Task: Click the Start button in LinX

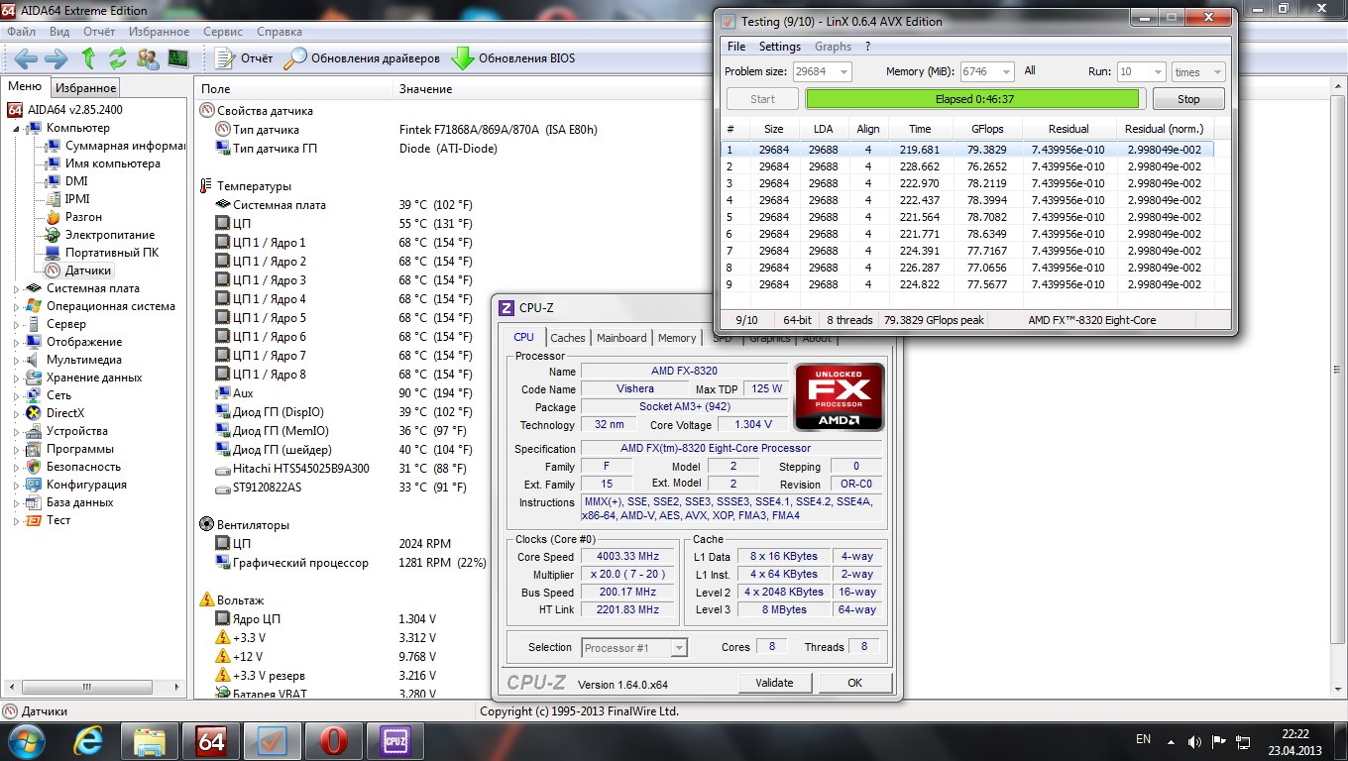Action: 763,99
